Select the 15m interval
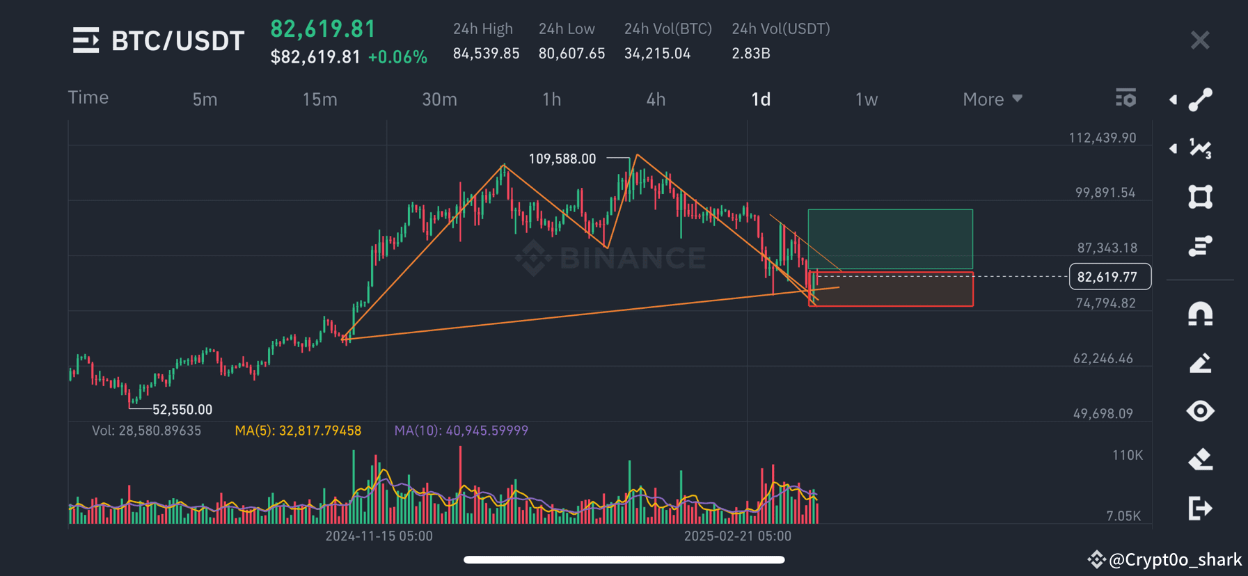This screenshot has height=576, width=1248. (x=320, y=99)
